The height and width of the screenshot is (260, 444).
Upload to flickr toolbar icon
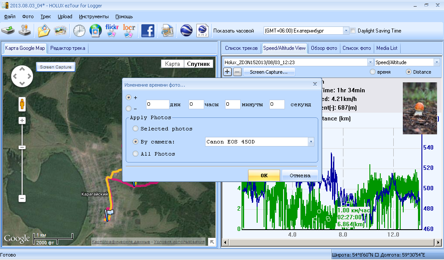(x=112, y=31)
